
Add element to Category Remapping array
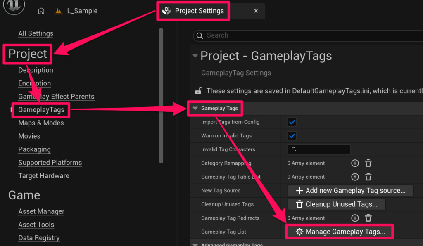click(355, 163)
